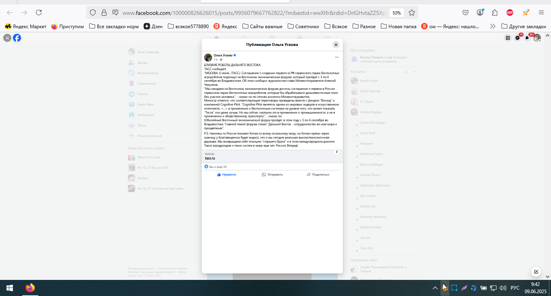
Task: Click gray close circle beside Facebook logo
Action: tap(7, 38)
